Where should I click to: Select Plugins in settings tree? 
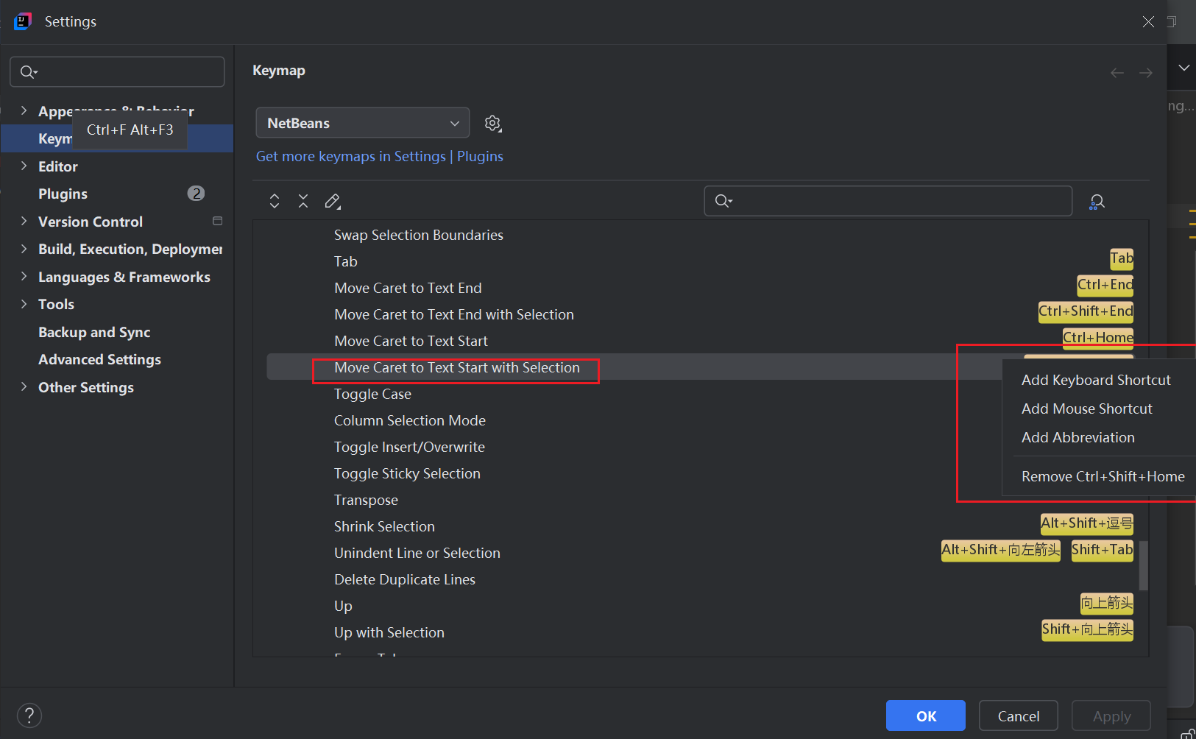click(x=63, y=194)
